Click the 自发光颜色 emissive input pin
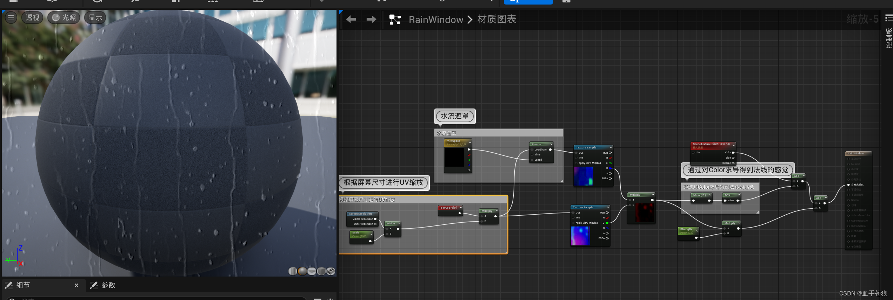 [x=848, y=184]
